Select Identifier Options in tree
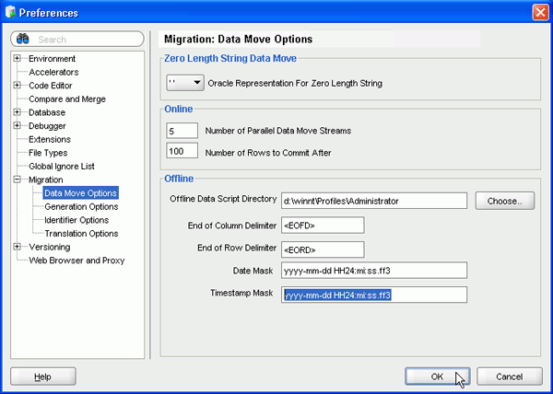Screen dimensions: 553x394 coord(76,220)
